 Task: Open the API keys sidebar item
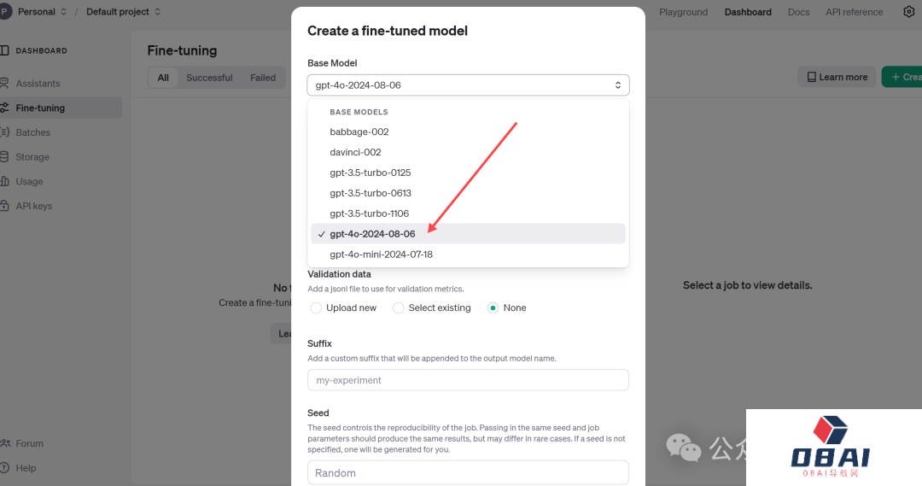tap(33, 206)
